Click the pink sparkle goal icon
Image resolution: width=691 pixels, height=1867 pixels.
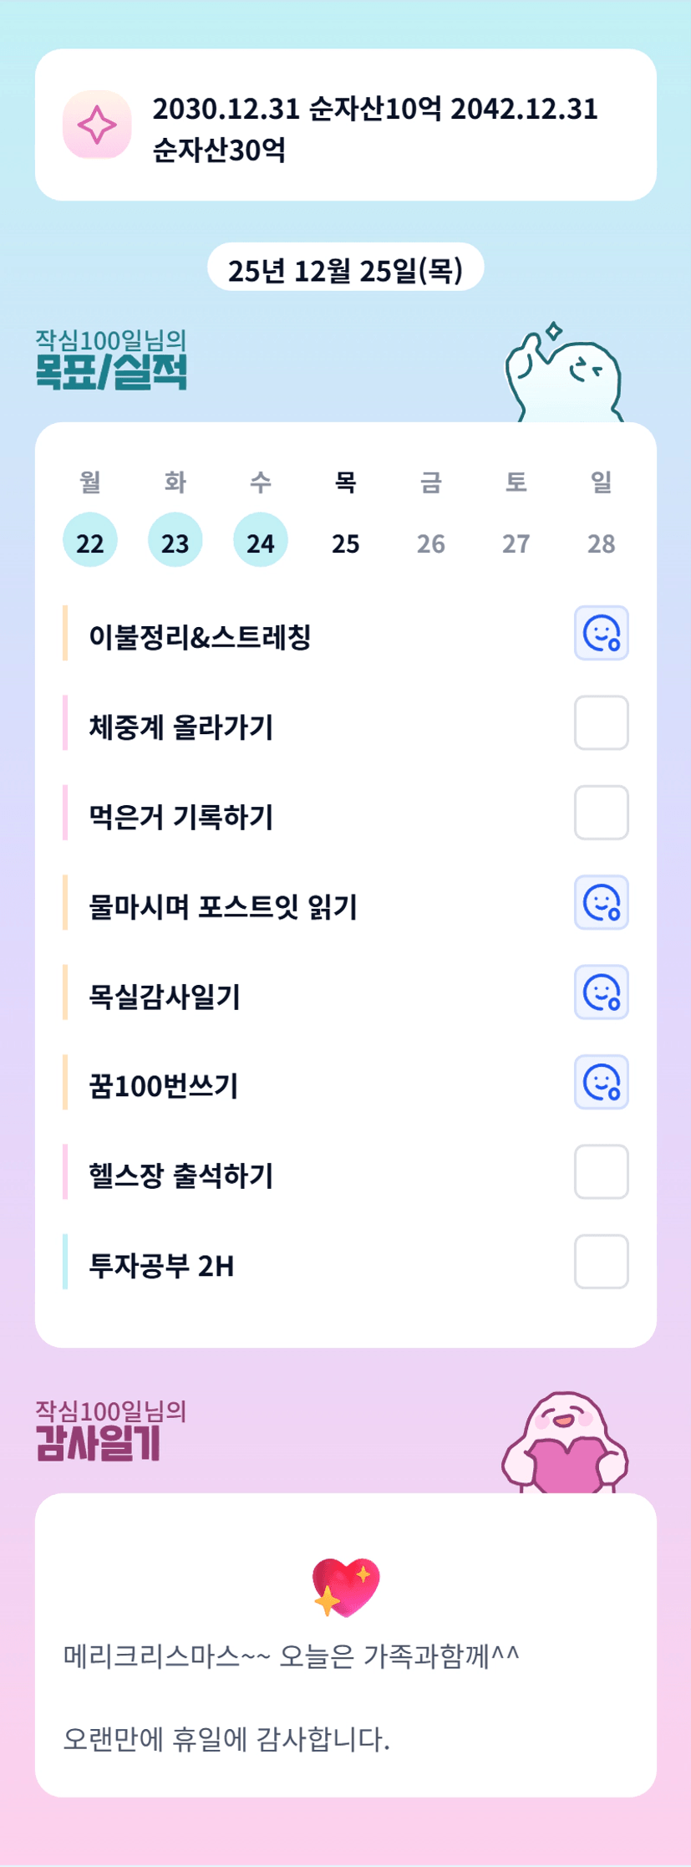(97, 125)
